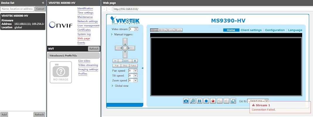
Task: Zoom out with the minus button
Action: (x=115, y=61)
